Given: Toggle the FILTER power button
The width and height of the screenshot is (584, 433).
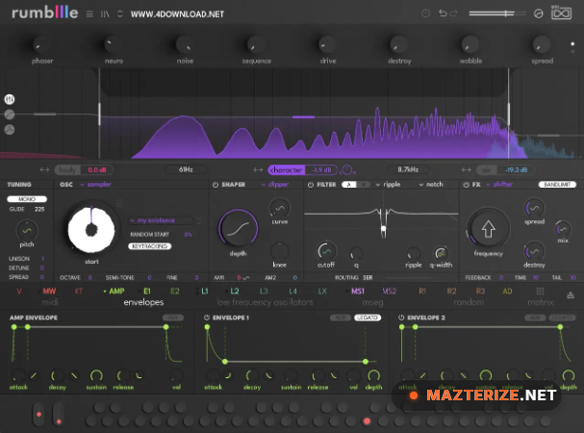Looking at the screenshot, I should 311,185.
